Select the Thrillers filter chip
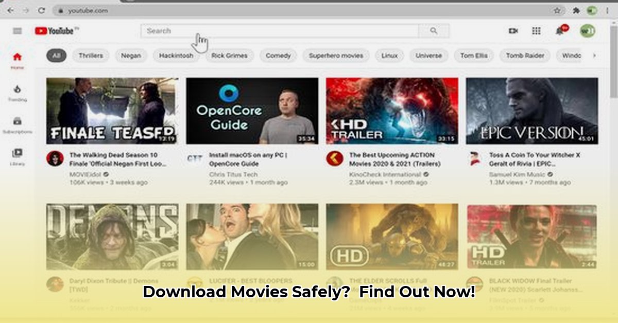The image size is (618, 323). 91,56
